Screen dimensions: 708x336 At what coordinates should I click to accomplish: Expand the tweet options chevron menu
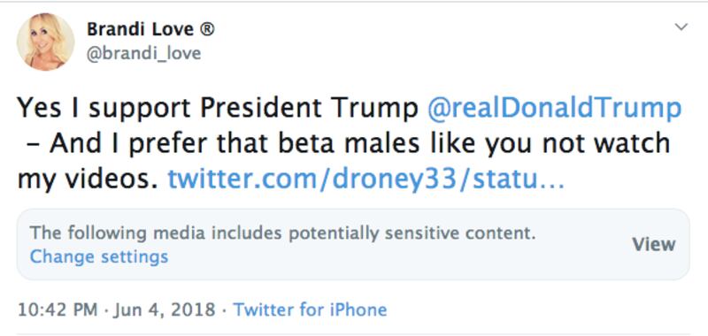click(681, 27)
